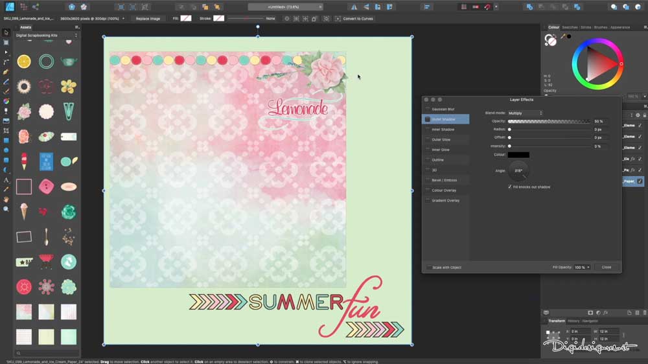Click the Angle dial in Layer Effects
The height and width of the screenshot is (364, 648).
click(x=518, y=170)
